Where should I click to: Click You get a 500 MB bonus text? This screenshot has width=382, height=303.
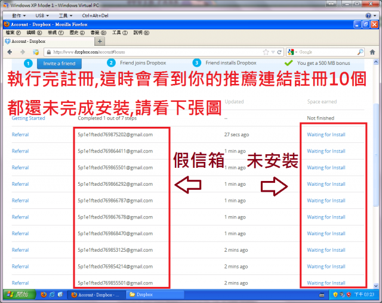(x=324, y=63)
